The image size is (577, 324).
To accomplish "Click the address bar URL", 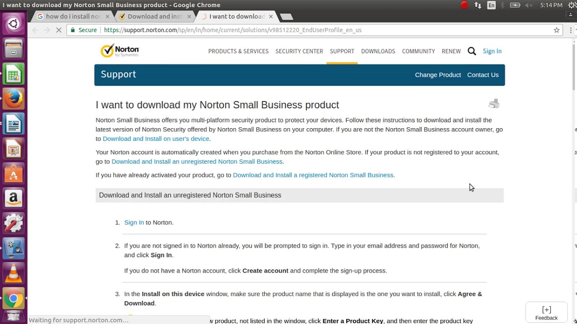I will pos(233,30).
